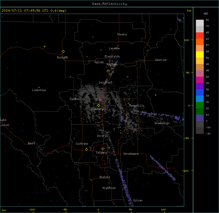Select the Sundre town label
219x213 pixels.
tap(74, 99)
